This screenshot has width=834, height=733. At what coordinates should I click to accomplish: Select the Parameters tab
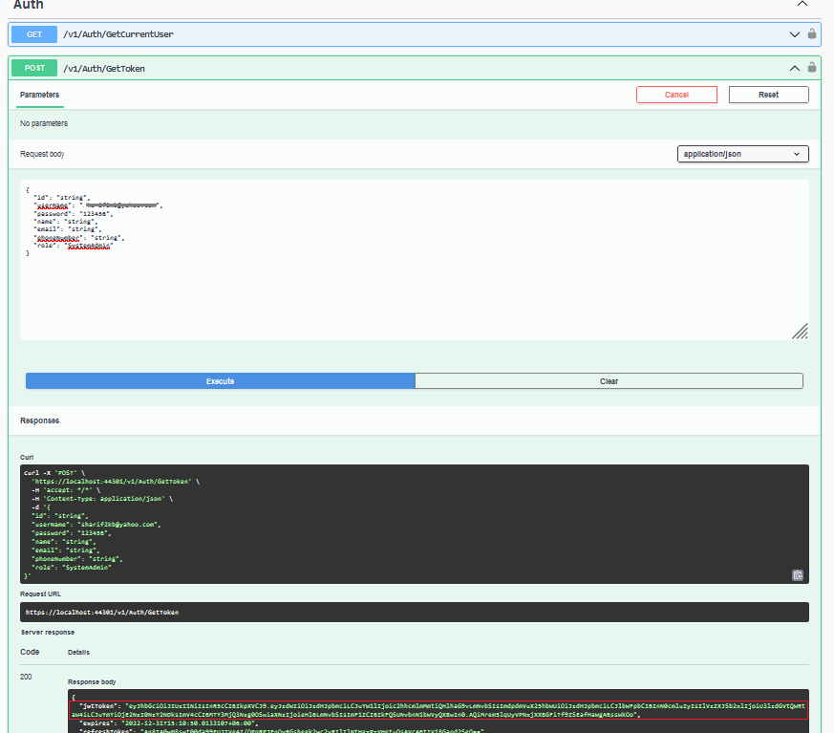(40, 95)
